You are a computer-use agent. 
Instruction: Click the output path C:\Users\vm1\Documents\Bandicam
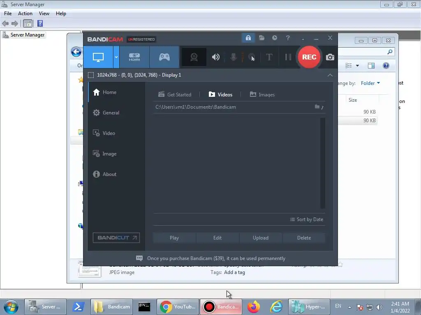pyautogui.click(x=195, y=107)
